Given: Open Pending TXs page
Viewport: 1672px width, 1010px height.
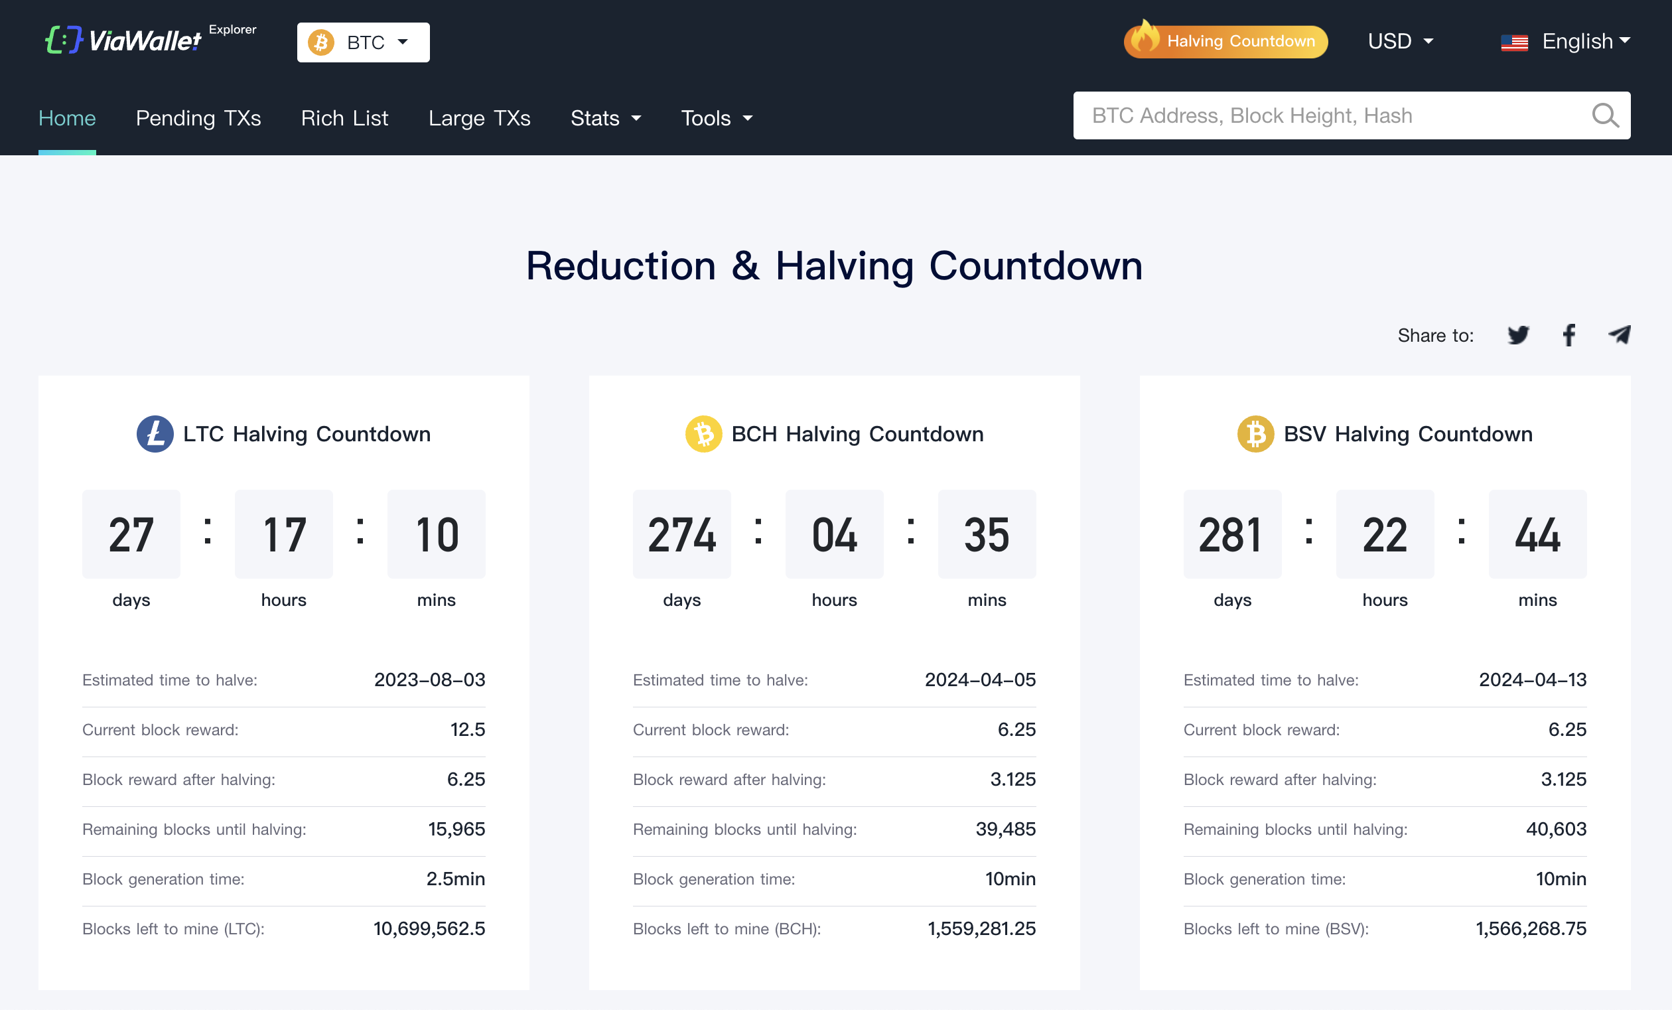Looking at the screenshot, I should point(198,118).
